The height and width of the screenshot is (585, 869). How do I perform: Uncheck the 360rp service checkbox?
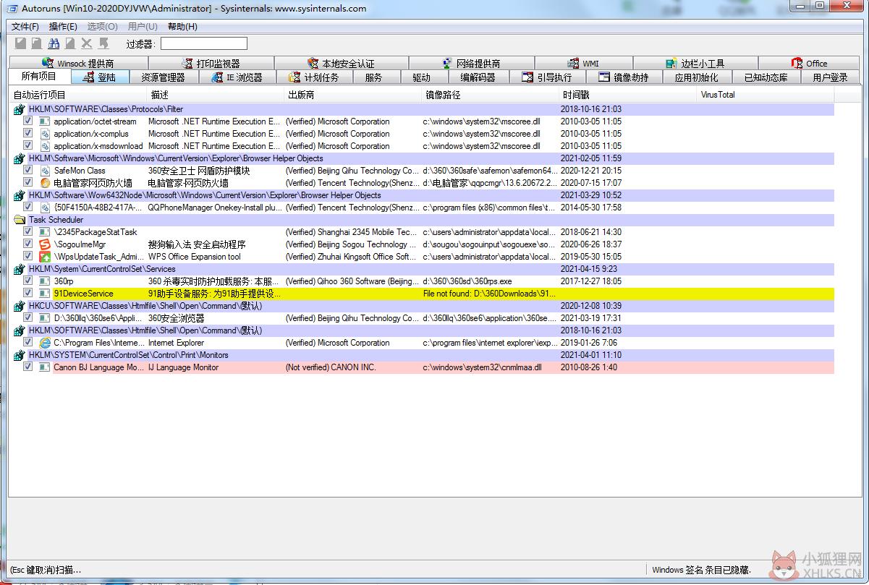point(27,281)
